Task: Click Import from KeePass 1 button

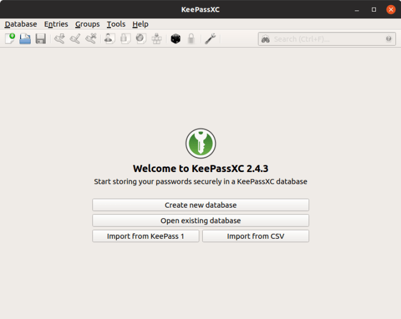Action: 146,236
